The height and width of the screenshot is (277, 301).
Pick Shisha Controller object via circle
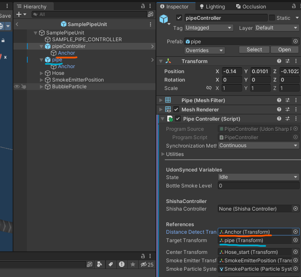click(x=296, y=208)
